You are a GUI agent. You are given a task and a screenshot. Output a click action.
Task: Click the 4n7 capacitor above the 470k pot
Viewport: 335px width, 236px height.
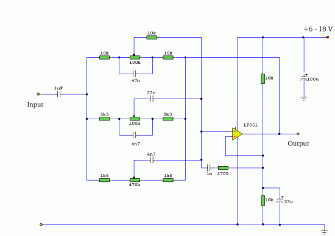coord(152,160)
